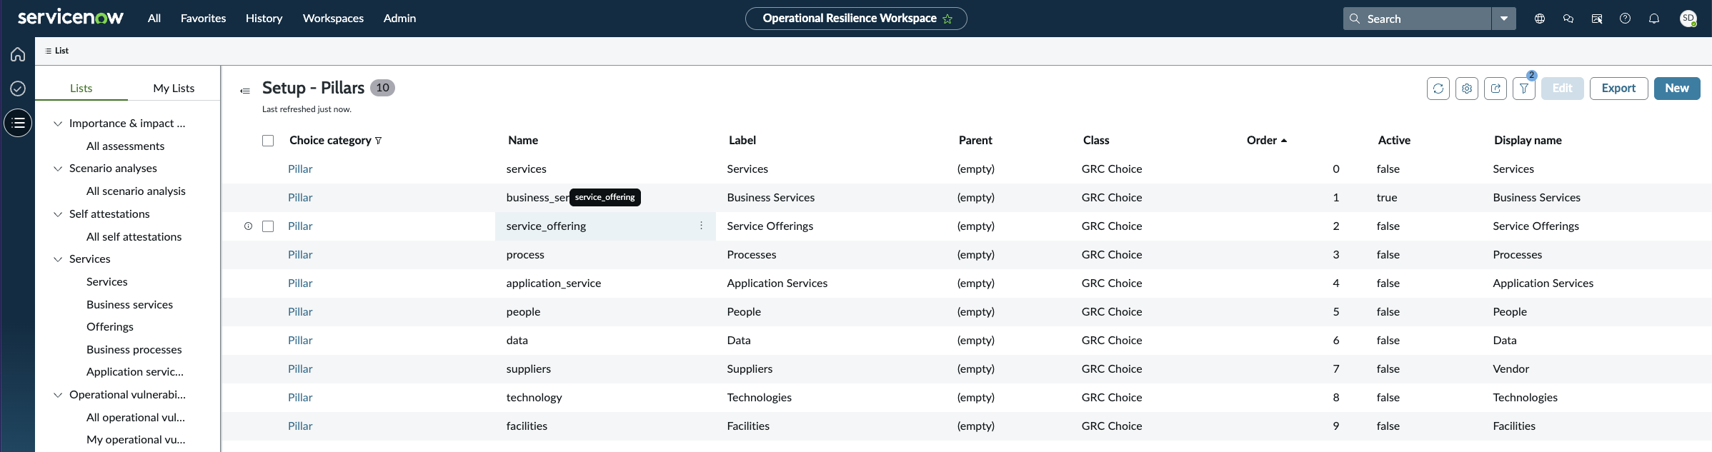Sort by the Name column header
1712x452 pixels.
click(x=523, y=141)
